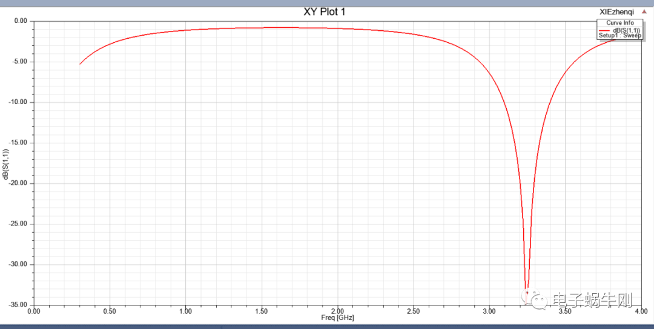Click the 'Curve Info' legend header
This screenshot has width=654, height=329.
(619, 23)
